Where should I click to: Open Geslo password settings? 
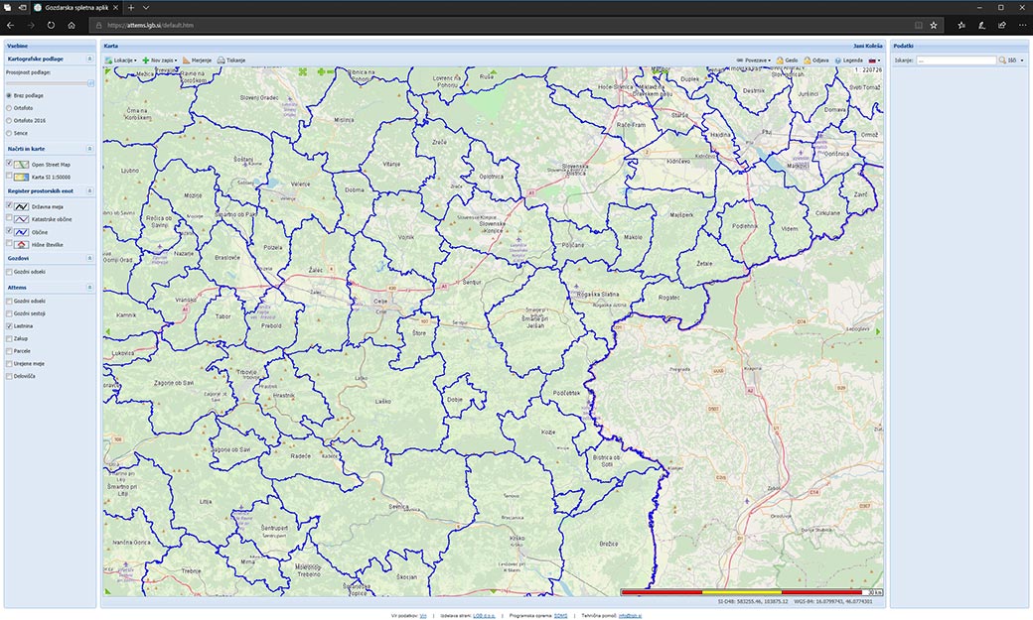pos(781,61)
